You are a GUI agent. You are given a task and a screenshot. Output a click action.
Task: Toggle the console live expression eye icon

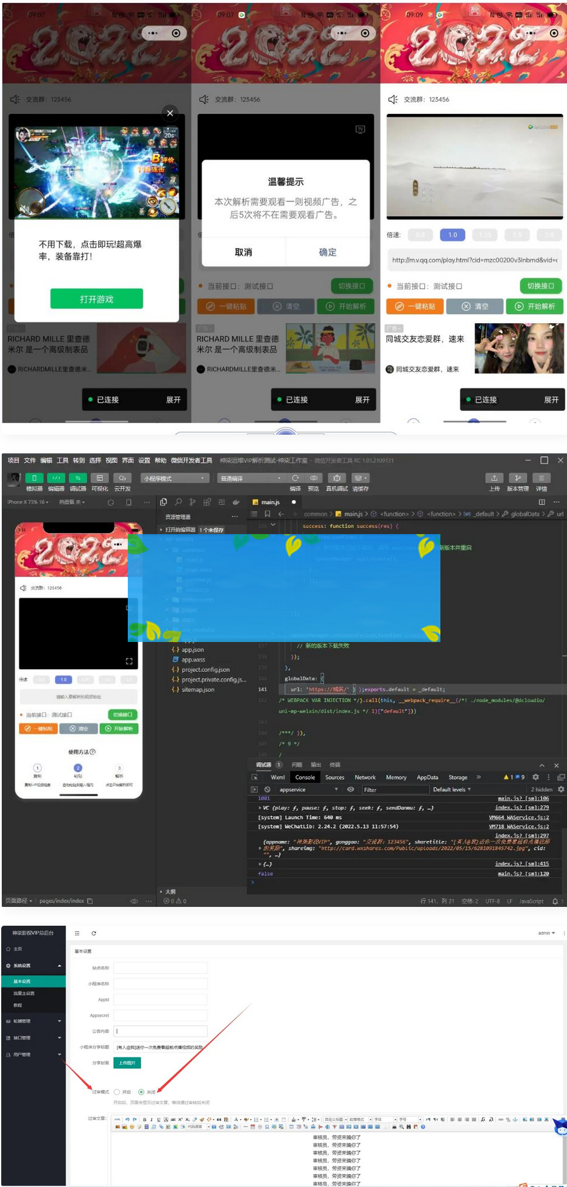350,790
